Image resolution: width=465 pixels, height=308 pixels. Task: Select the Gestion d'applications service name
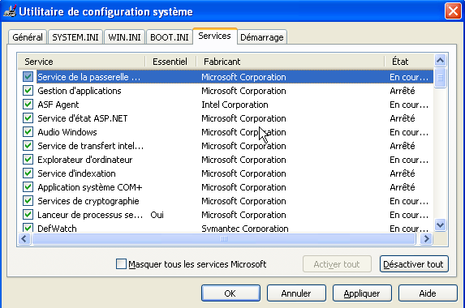(80, 91)
